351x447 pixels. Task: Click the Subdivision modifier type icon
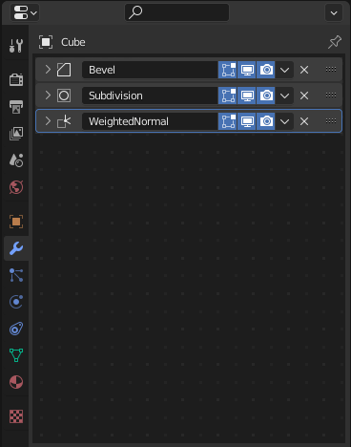(64, 96)
